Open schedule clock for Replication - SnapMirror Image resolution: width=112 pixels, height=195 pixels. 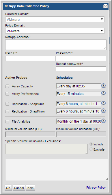click(x=104, y=110)
